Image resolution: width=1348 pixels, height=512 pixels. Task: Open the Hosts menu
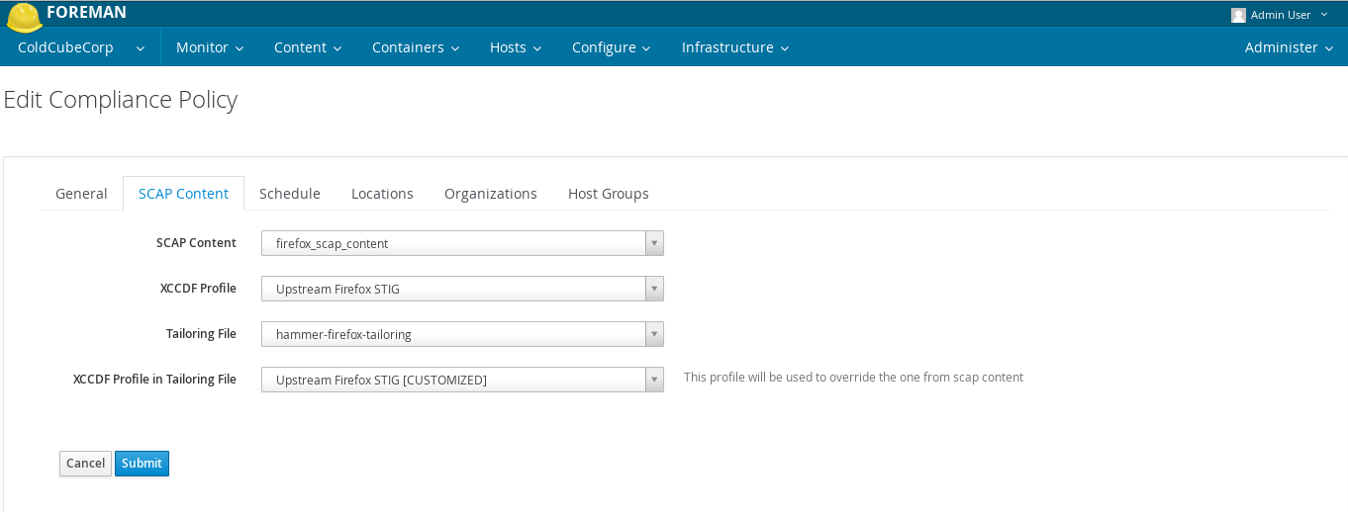tap(516, 47)
